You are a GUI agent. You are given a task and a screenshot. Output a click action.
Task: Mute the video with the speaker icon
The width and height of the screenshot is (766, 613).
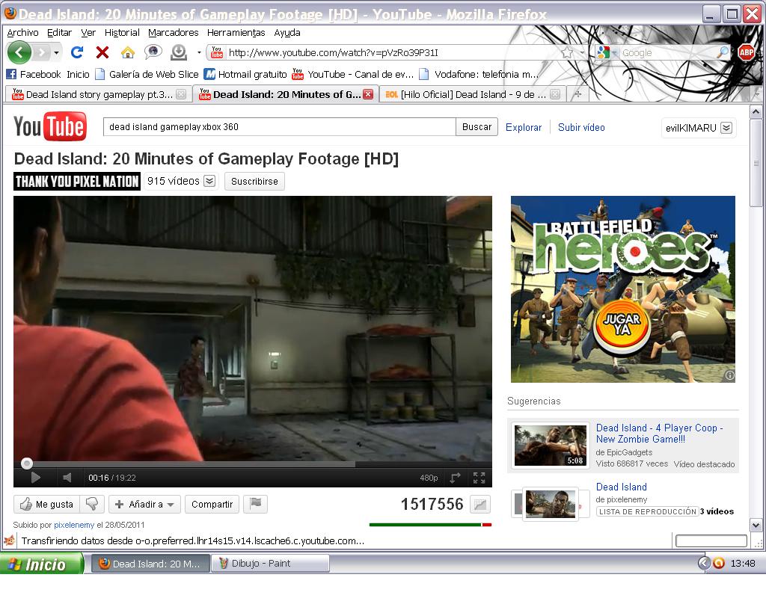point(67,478)
